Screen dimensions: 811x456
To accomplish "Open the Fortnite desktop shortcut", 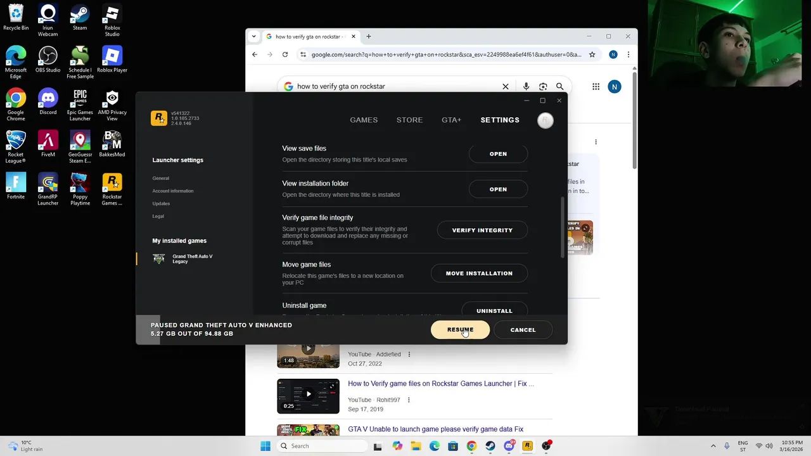I will (16, 186).
